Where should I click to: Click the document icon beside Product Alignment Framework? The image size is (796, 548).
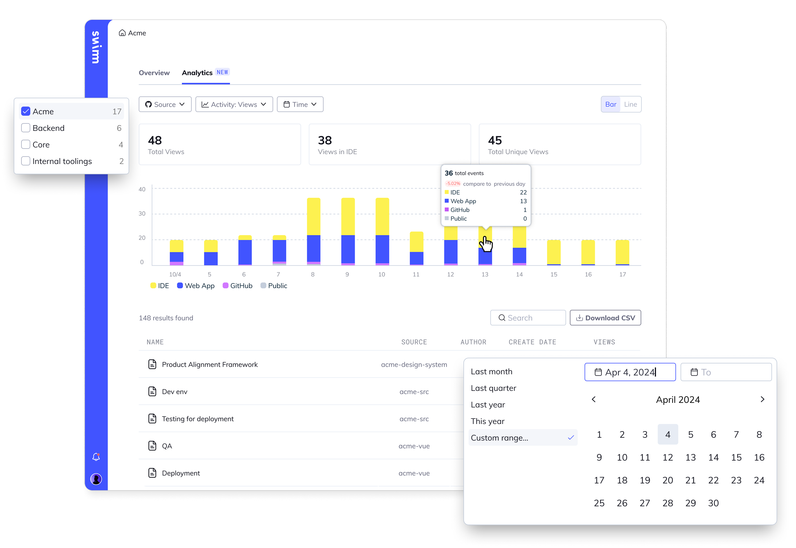[x=152, y=364]
